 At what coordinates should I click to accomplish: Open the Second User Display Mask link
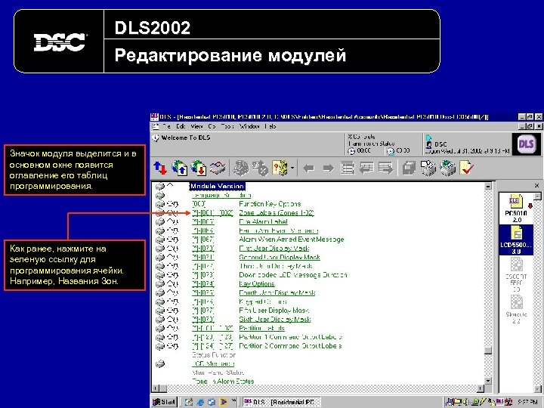coord(280,258)
